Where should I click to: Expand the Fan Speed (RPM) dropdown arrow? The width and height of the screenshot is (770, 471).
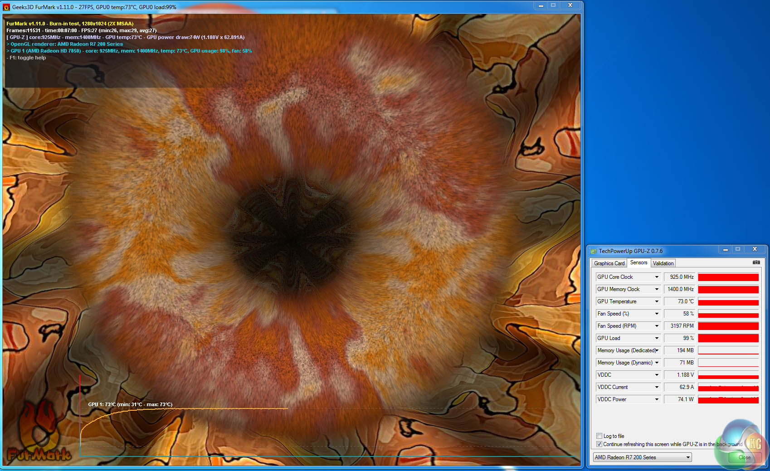(x=656, y=326)
